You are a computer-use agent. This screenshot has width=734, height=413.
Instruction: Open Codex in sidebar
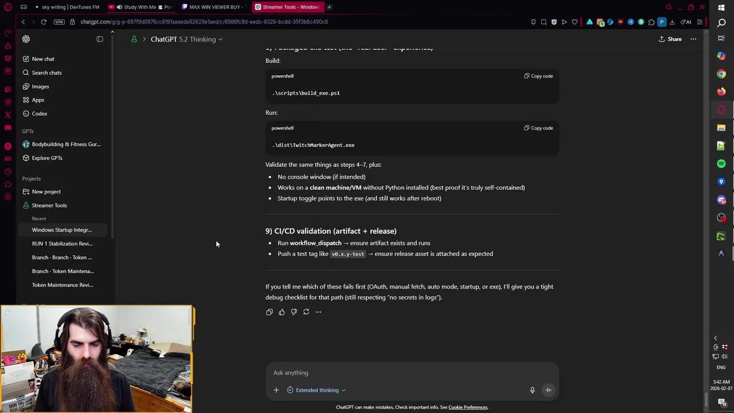63,114
